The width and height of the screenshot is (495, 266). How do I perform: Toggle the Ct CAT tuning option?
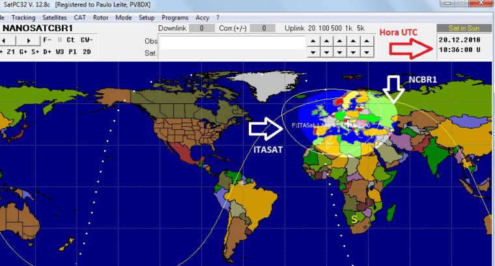70,40
